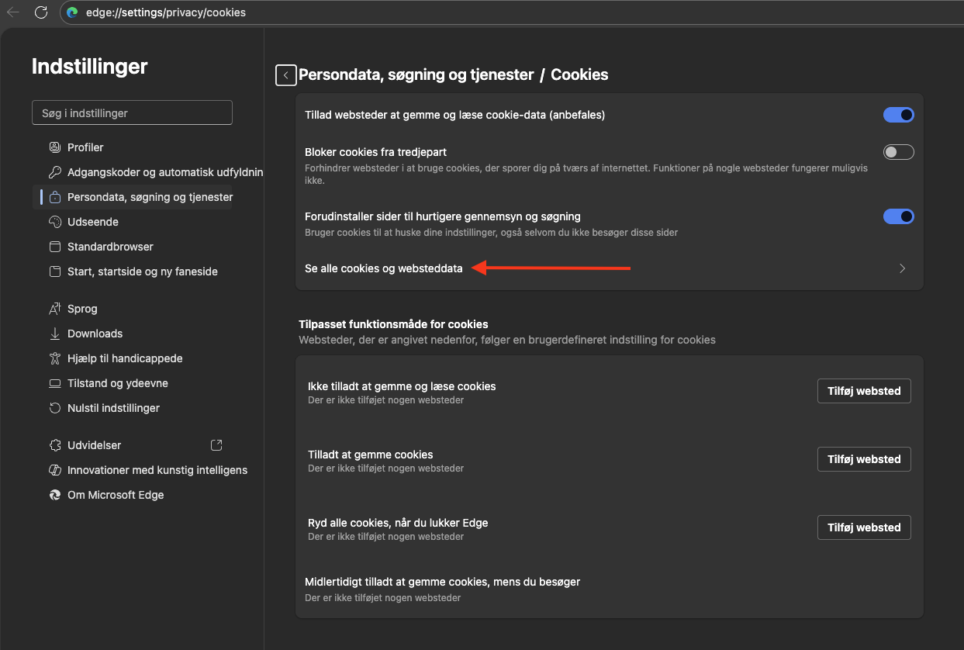Click the Søg i indstillinger search field

click(x=132, y=113)
